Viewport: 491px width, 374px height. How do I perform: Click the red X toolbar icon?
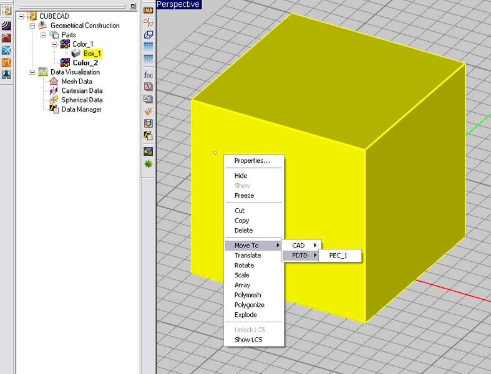pyautogui.click(x=148, y=87)
